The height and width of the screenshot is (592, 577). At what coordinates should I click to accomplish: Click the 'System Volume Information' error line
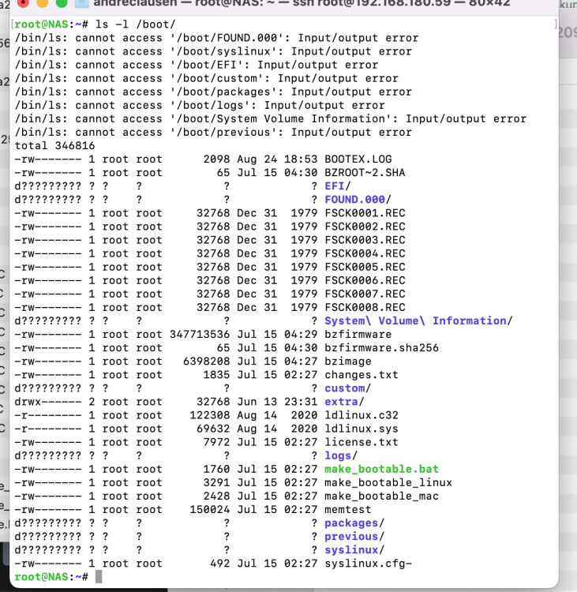[x=271, y=119]
